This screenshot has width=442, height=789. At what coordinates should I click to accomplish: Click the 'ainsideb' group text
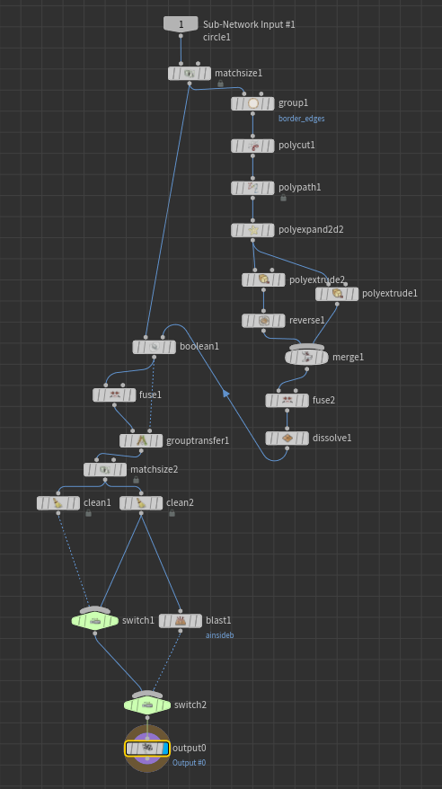[x=220, y=635]
